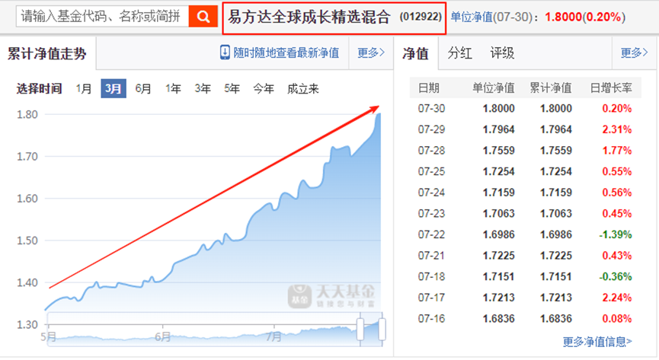Switch to the 评级 tab
The image size is (659, 360).
coord(502,53)
